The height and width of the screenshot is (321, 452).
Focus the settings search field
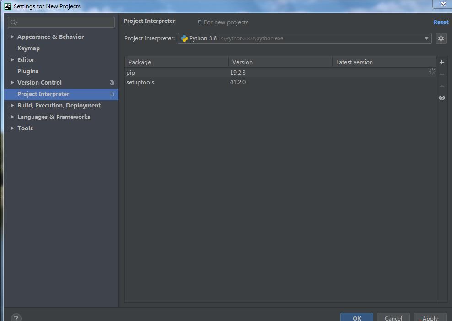[x=61, y=22]
